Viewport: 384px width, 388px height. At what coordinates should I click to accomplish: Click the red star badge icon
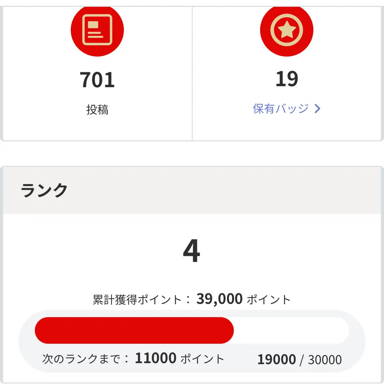pos(287,30)
